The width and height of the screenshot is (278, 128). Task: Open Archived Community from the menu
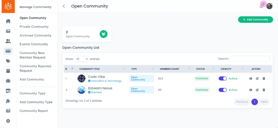tap(35, 36)
